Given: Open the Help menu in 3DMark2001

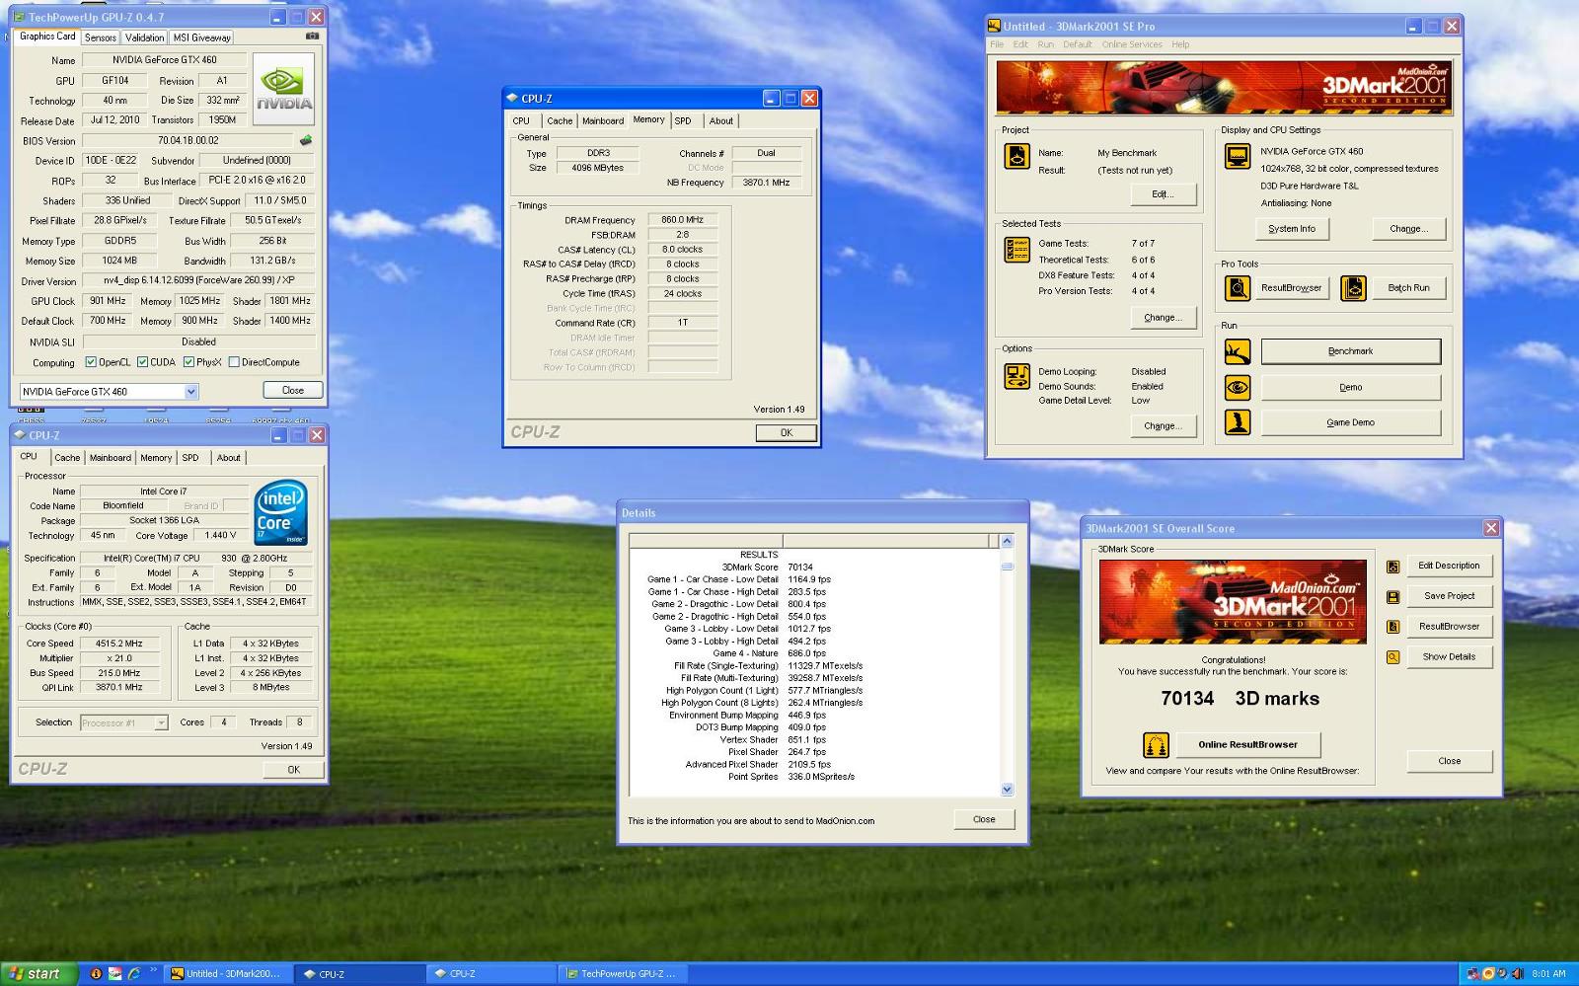Looking at the screenshot, I should coord(1180,44).
